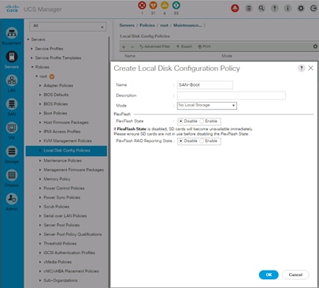Select Server Pool Policies tree item
The width and height of the screenshot is (319, 288).
click(61, 225)
